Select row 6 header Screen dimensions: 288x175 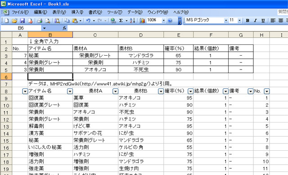coord(6,77)
